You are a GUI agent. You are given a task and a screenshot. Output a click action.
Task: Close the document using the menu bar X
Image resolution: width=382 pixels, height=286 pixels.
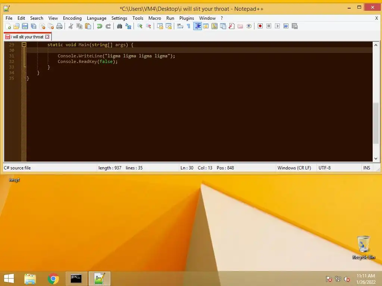(x=376, y=18)
